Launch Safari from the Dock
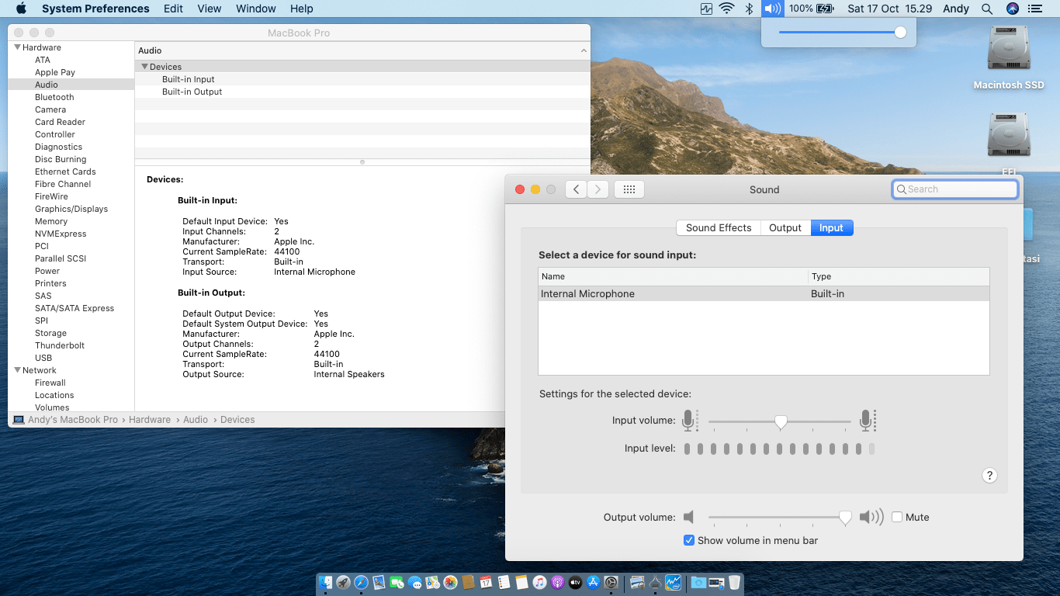 pyautogui.click(x=361, y=582)
